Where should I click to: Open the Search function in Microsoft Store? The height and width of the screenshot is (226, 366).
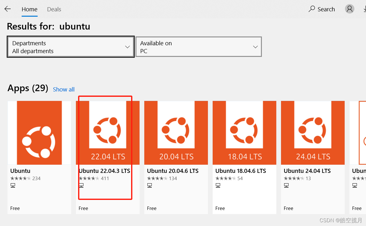pos(322,9)
